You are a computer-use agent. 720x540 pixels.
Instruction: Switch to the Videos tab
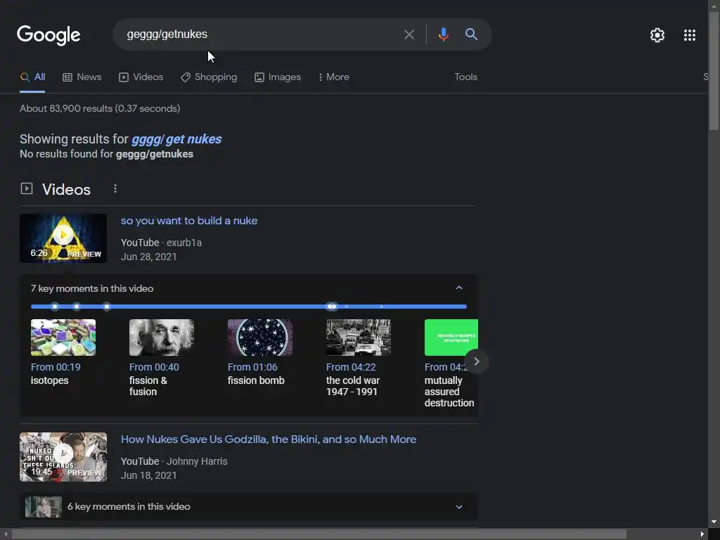pos(141,77)
